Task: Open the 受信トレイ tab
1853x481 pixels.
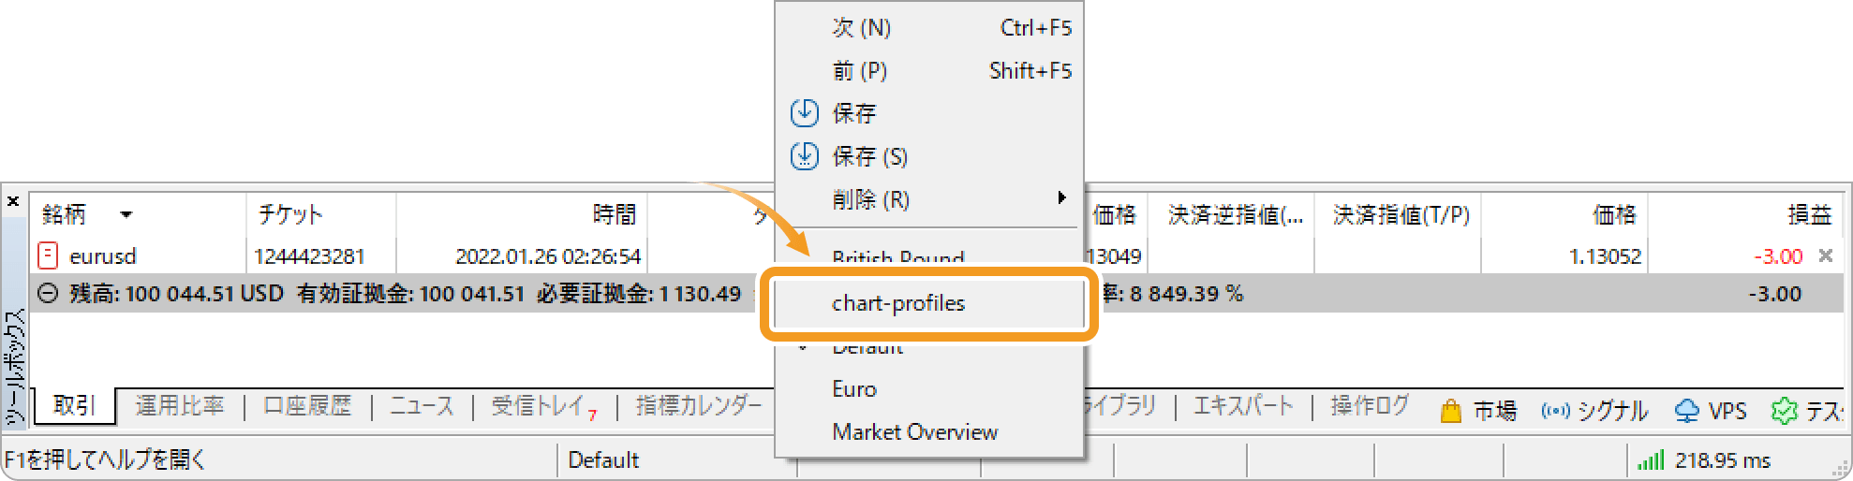Action: [x=544, y=406]
